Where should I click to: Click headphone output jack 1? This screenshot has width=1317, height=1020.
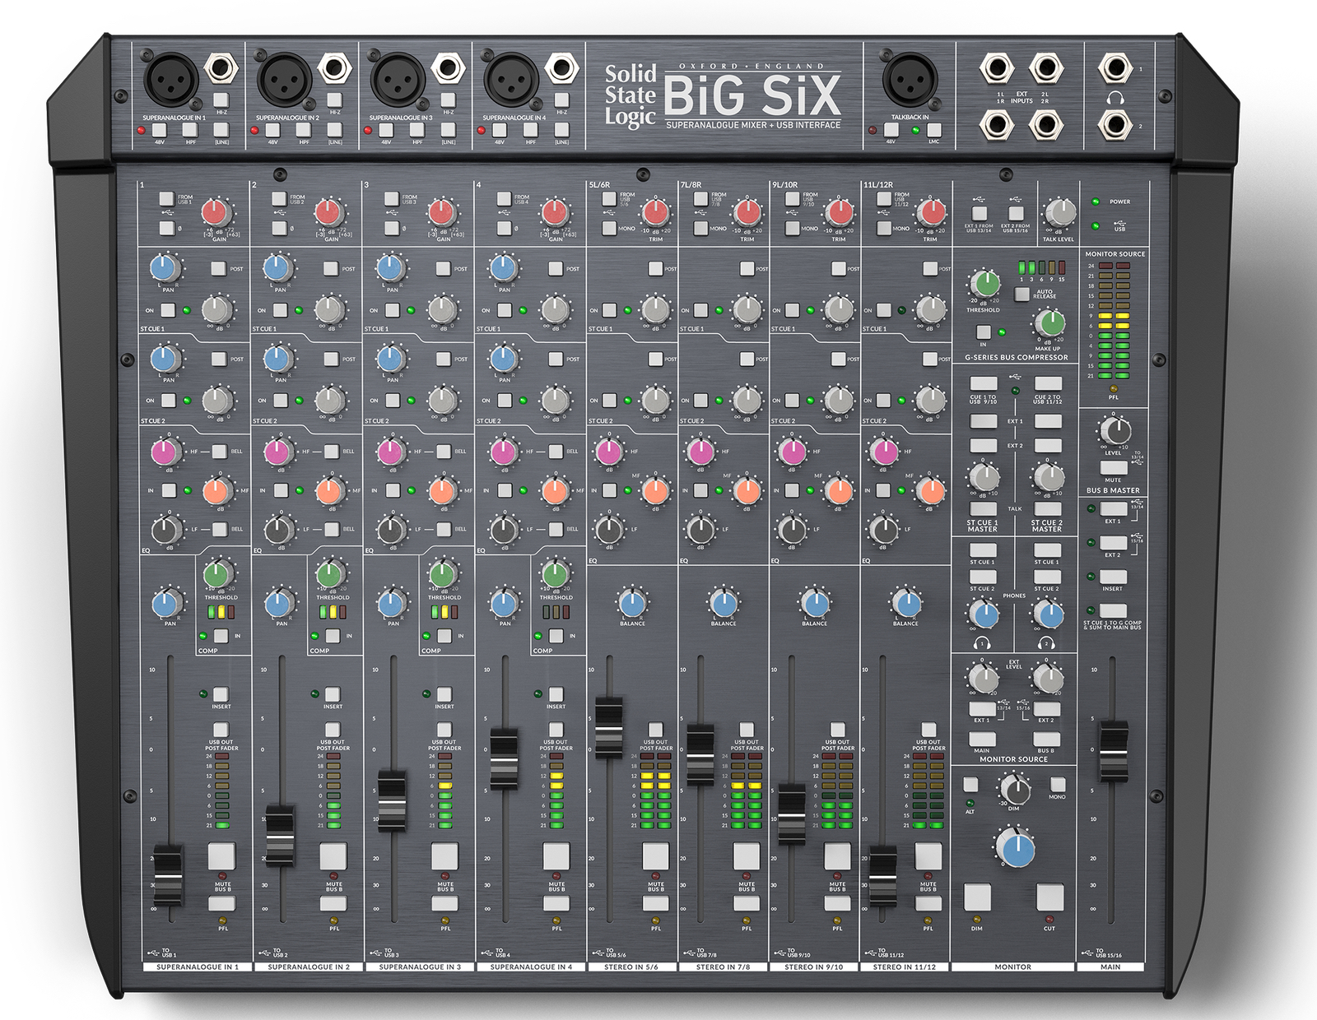[x=1115, y=68]
